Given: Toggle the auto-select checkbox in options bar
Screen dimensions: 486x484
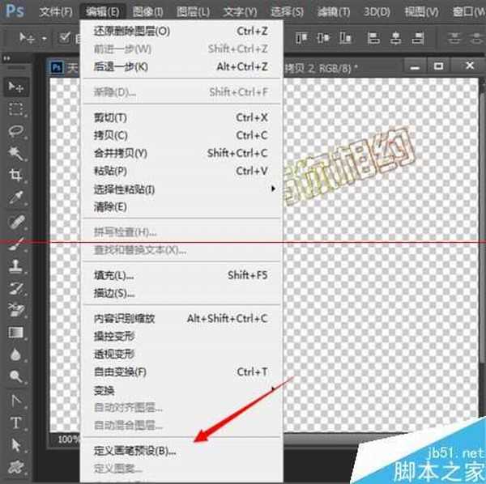Looking at the screenshot, I should click(66, 37).
